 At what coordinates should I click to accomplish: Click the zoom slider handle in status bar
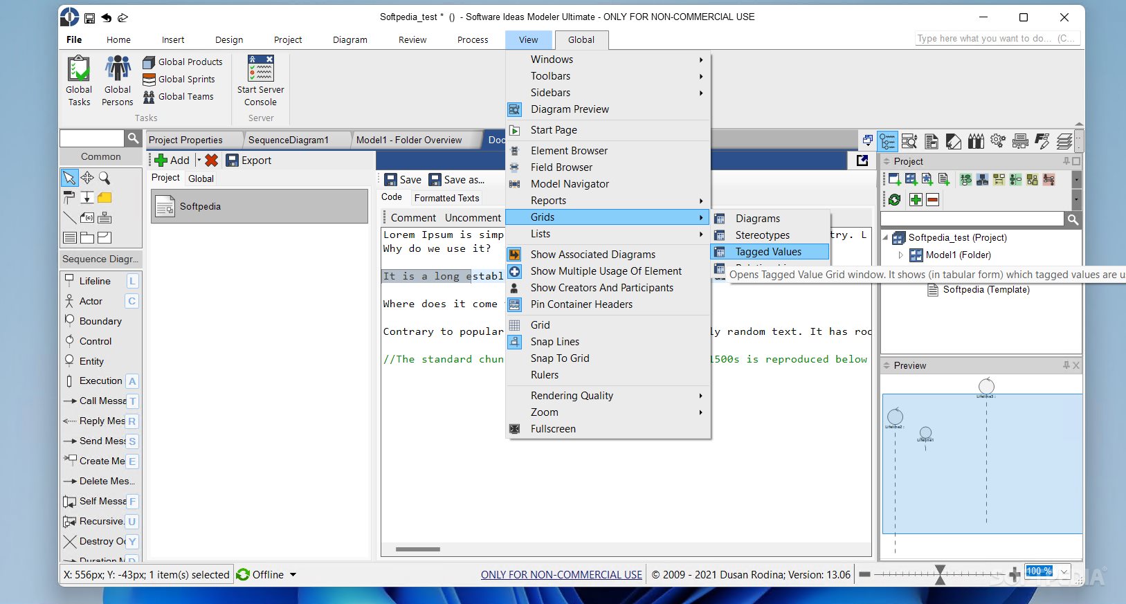940,574
